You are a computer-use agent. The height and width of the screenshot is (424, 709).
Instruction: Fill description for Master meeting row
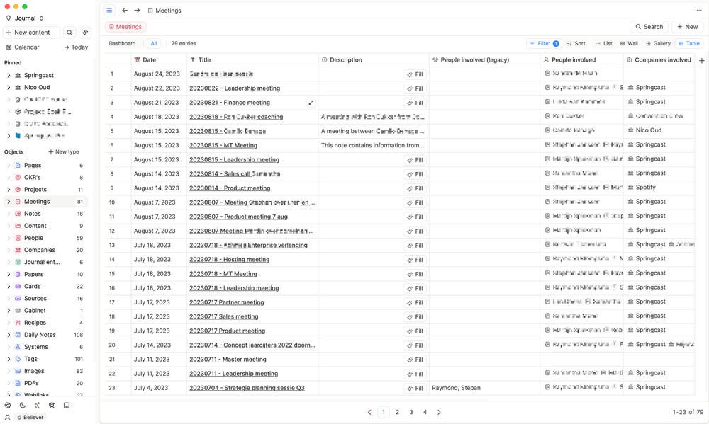tap(415, 360)
